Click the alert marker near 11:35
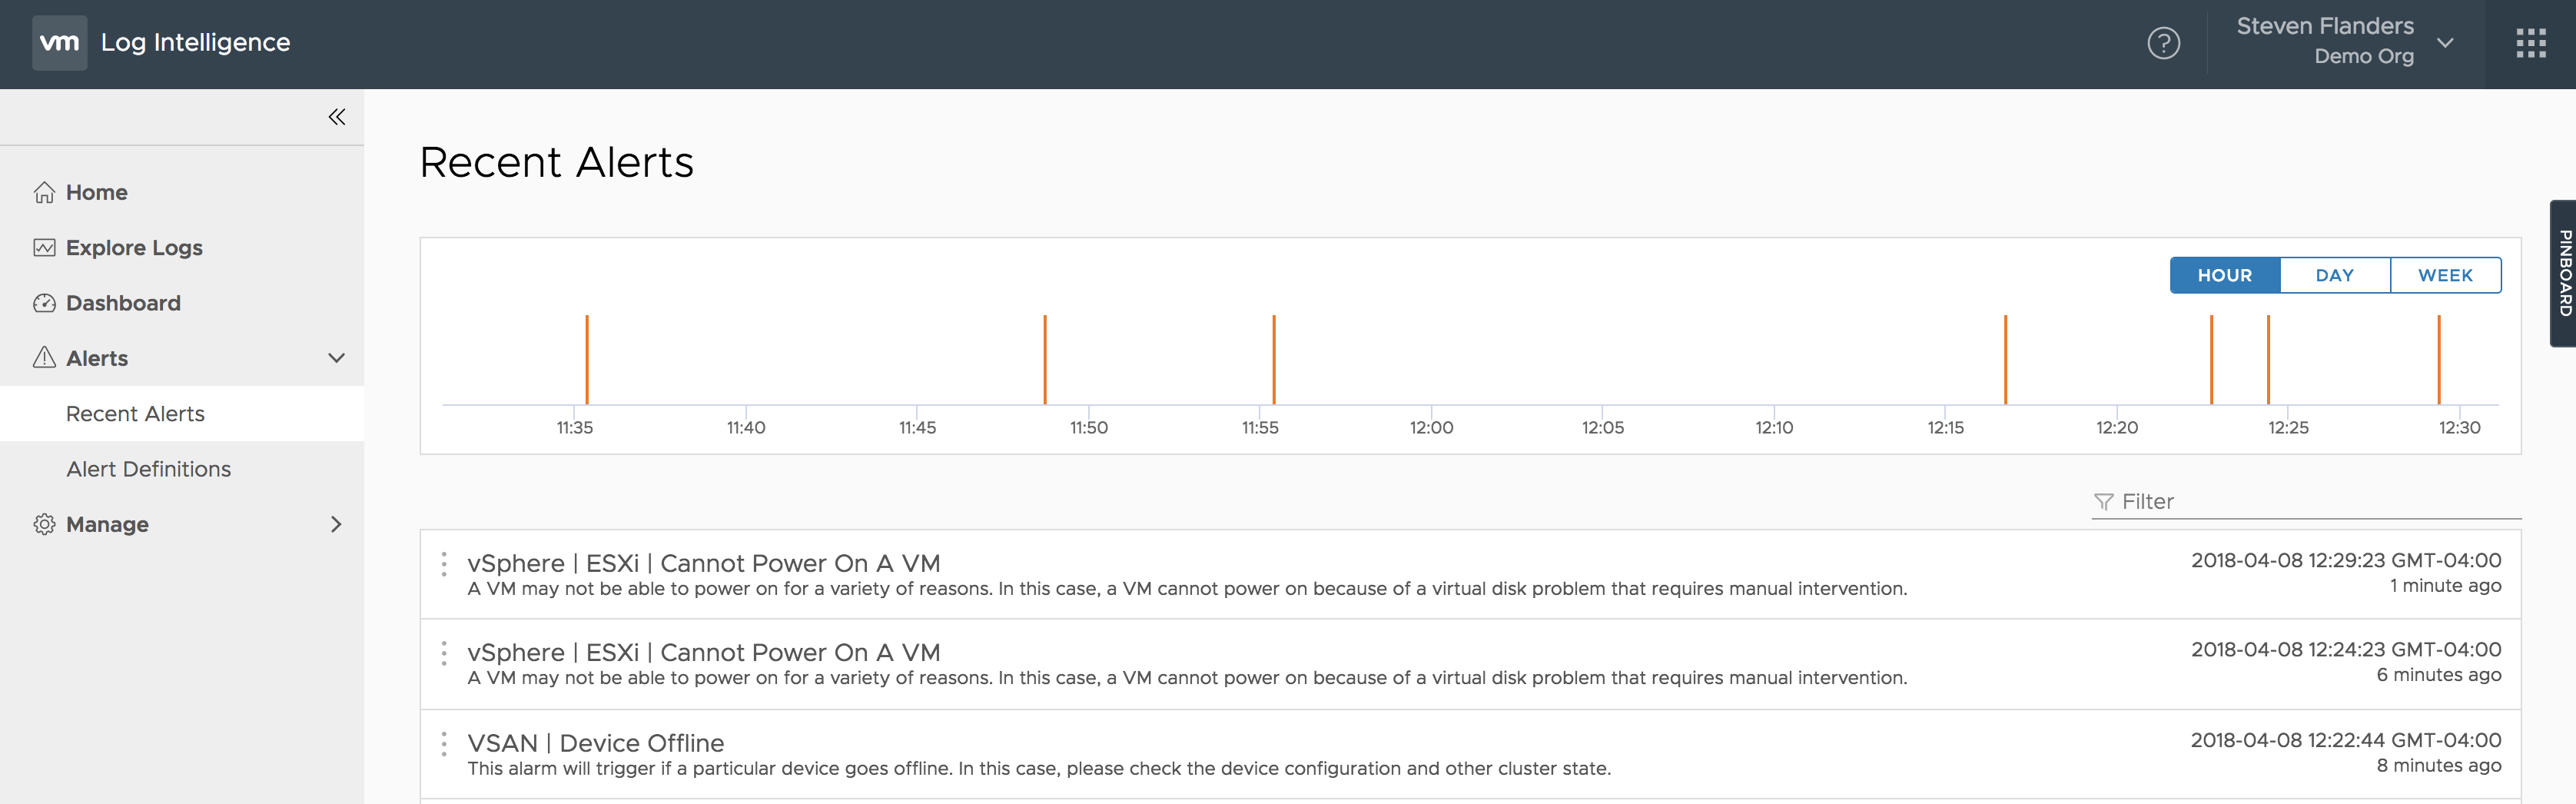2576x804 pixels. point(587,360)
